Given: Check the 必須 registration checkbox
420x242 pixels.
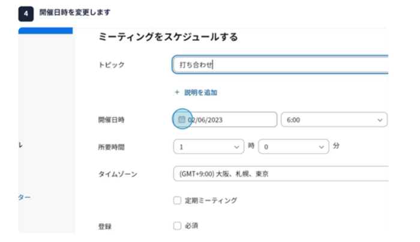Looking at the screenshot, I should coord(177,226).
